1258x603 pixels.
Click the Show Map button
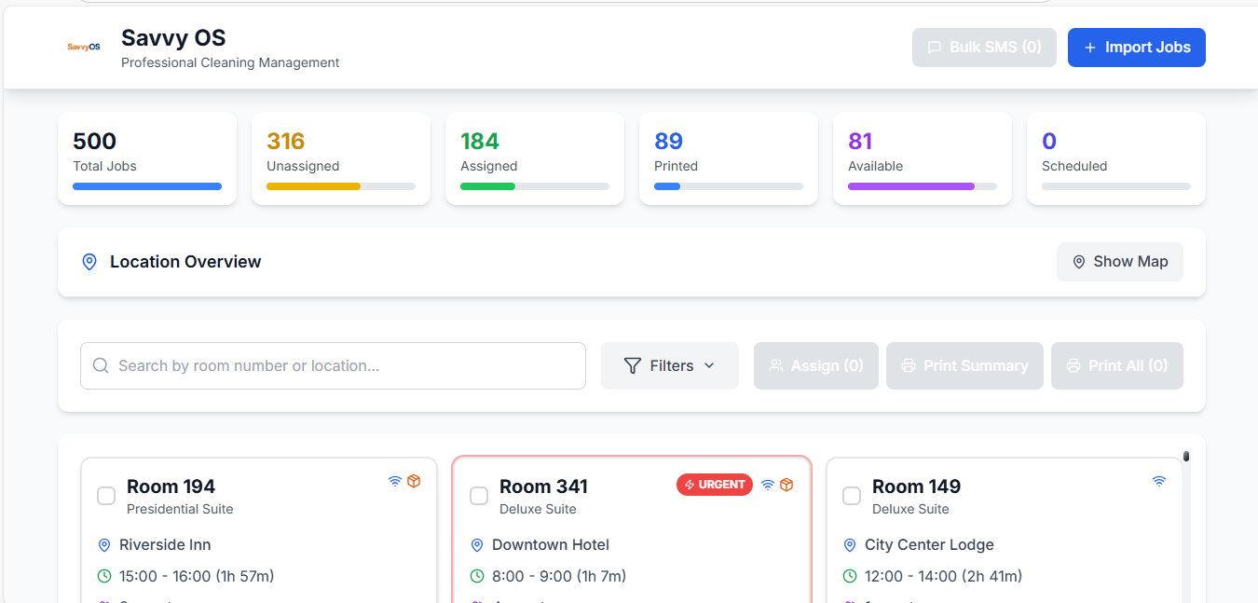[1120, 262]
